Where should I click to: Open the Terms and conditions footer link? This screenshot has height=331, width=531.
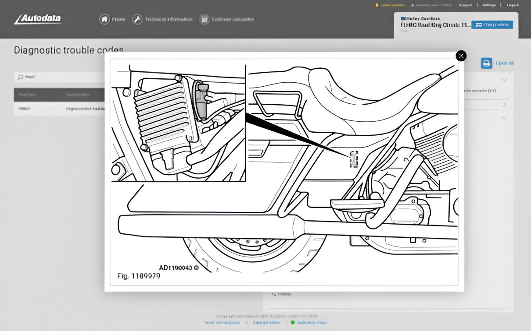click(x=222, y=322)
